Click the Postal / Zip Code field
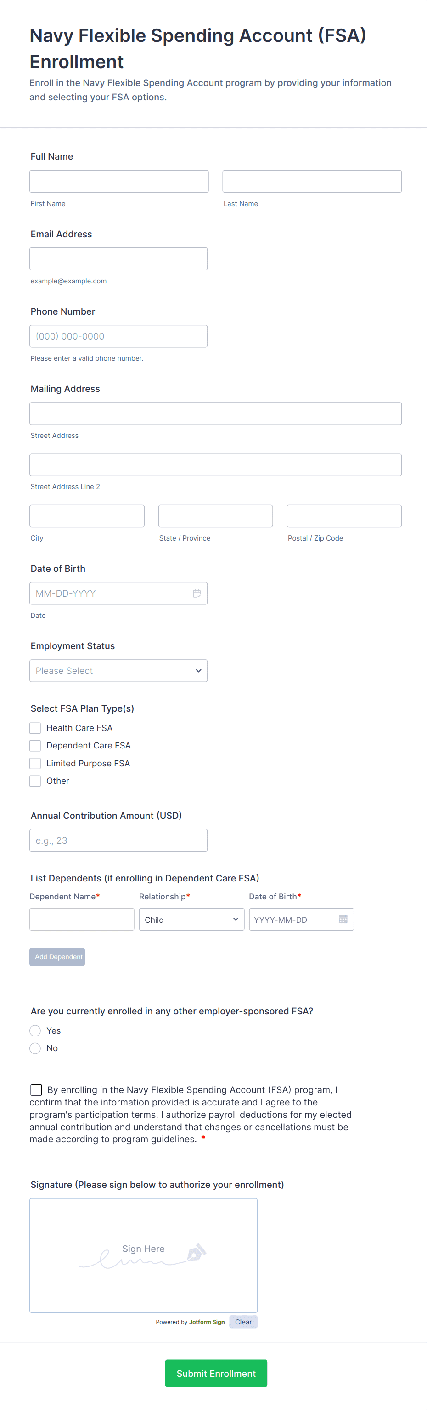 tap(344, 516)
